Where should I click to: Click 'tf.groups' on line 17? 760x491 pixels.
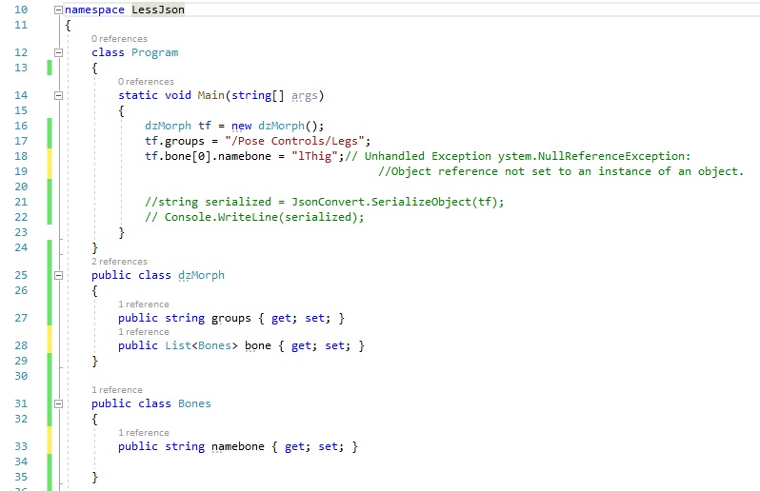point(174,141)
